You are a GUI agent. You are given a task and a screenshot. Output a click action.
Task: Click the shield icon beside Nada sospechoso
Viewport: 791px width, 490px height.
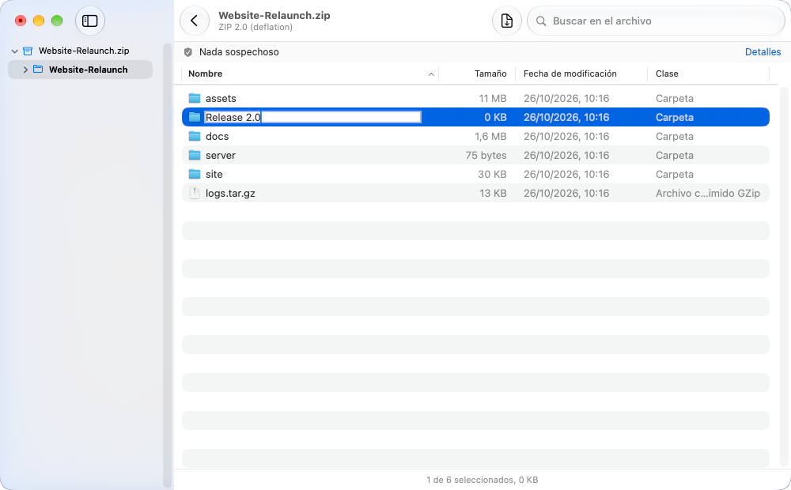click(188, 52)
